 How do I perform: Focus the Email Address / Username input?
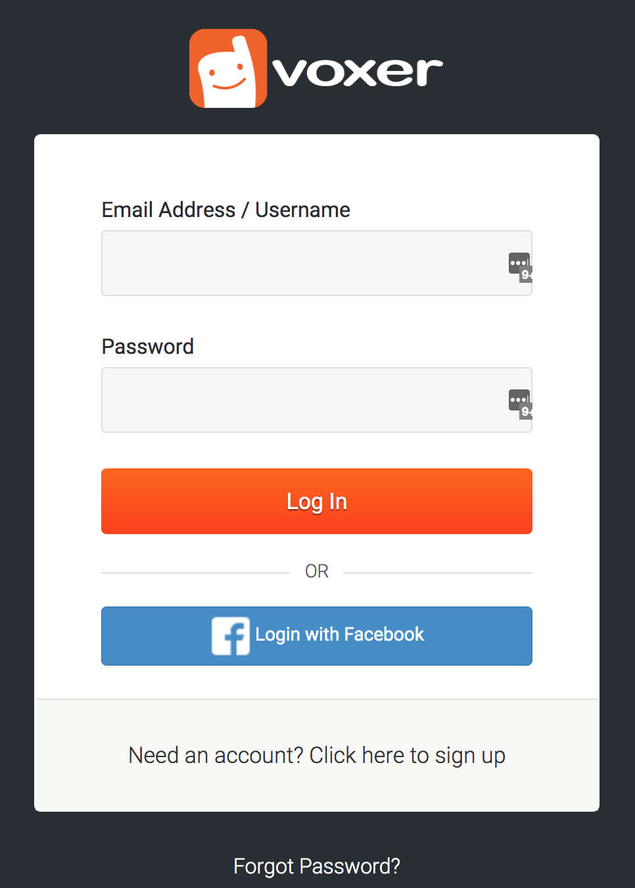click(x=302, y=263)
